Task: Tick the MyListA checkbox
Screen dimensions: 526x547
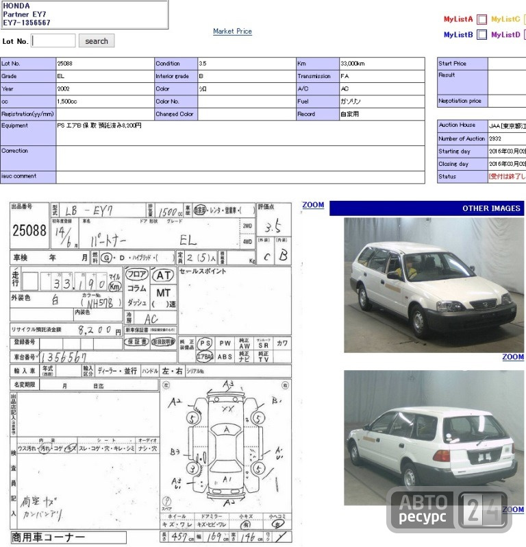Action: pyautogui.click(x=481, y=19)
